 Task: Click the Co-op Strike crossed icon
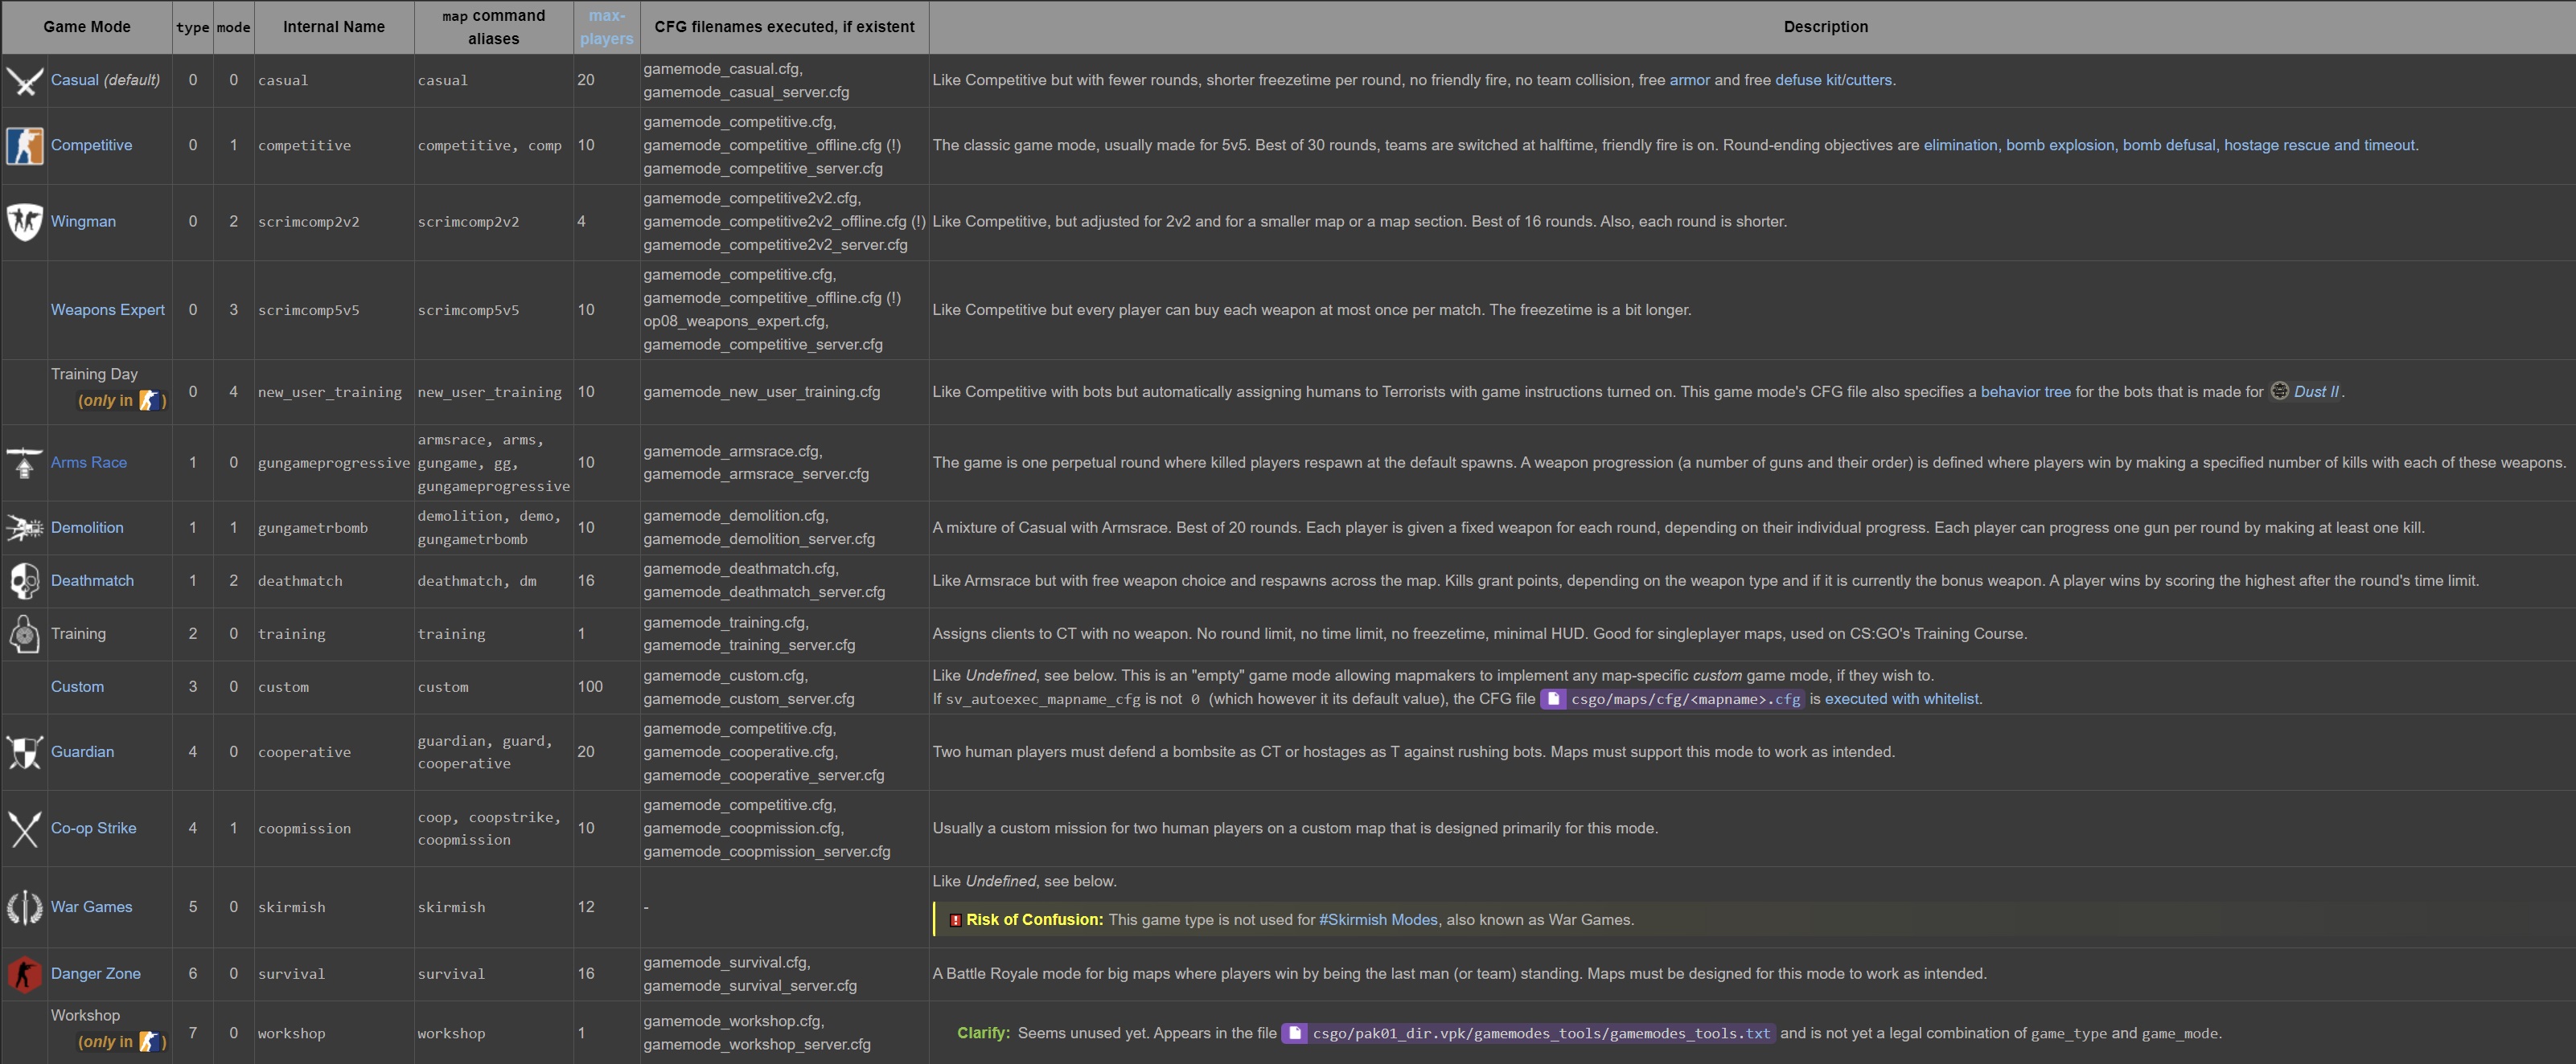coord(24,829)
